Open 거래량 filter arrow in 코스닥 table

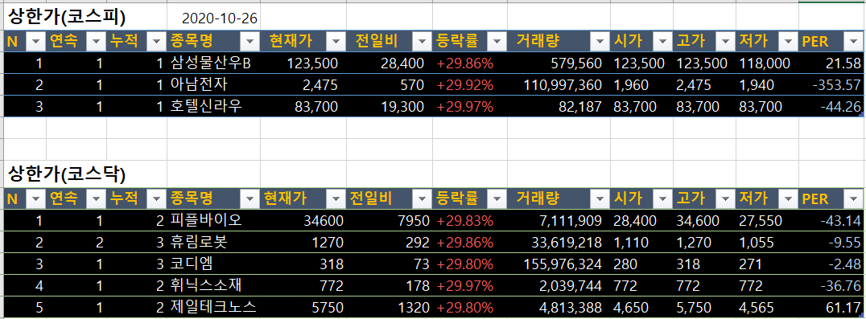[x=600, y=198]
